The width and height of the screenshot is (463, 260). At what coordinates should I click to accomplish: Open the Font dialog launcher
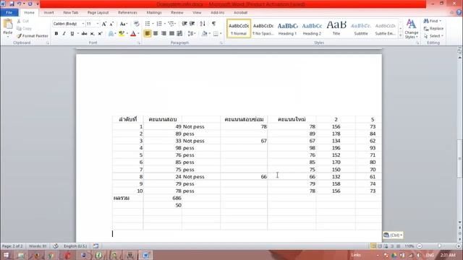(x=139, y=43)
